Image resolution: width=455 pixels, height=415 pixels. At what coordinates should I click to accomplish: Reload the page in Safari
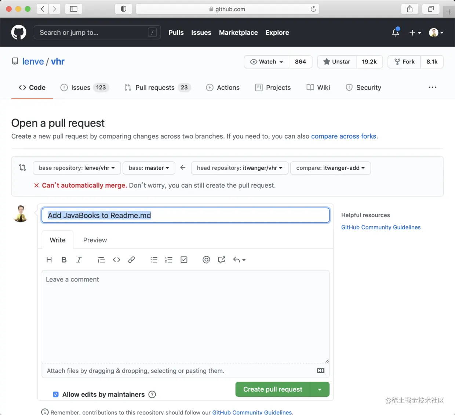pyautogui.click(x=313, y=9)
